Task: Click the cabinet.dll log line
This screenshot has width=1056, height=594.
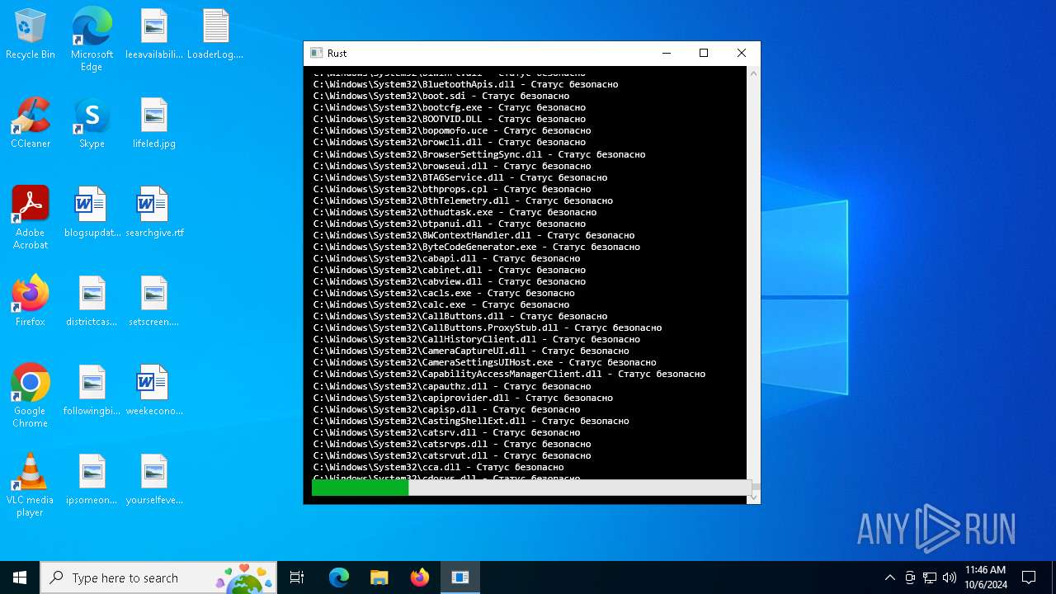Action: 449,270
